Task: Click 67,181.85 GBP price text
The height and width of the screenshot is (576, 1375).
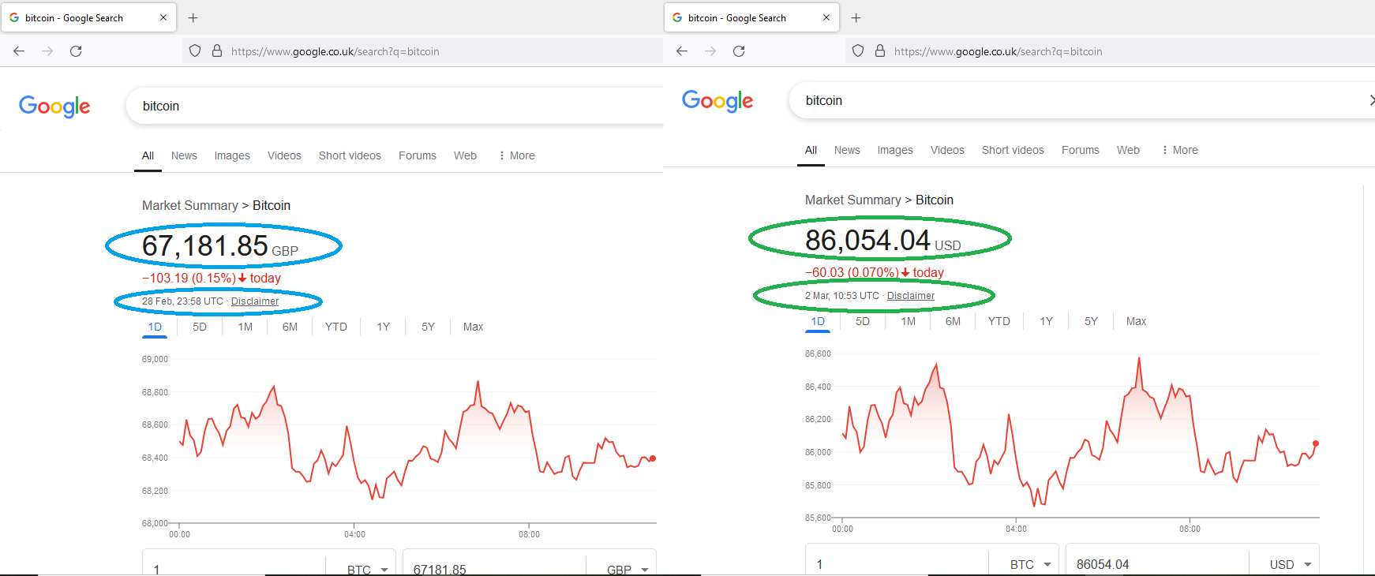Action: pos(220,246)
